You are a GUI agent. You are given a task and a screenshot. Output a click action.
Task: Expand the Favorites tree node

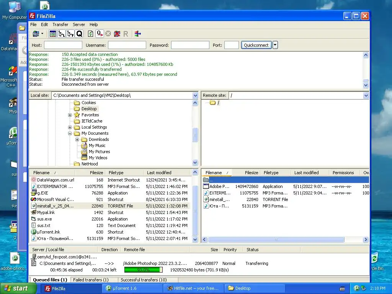(x=70, y=115)
